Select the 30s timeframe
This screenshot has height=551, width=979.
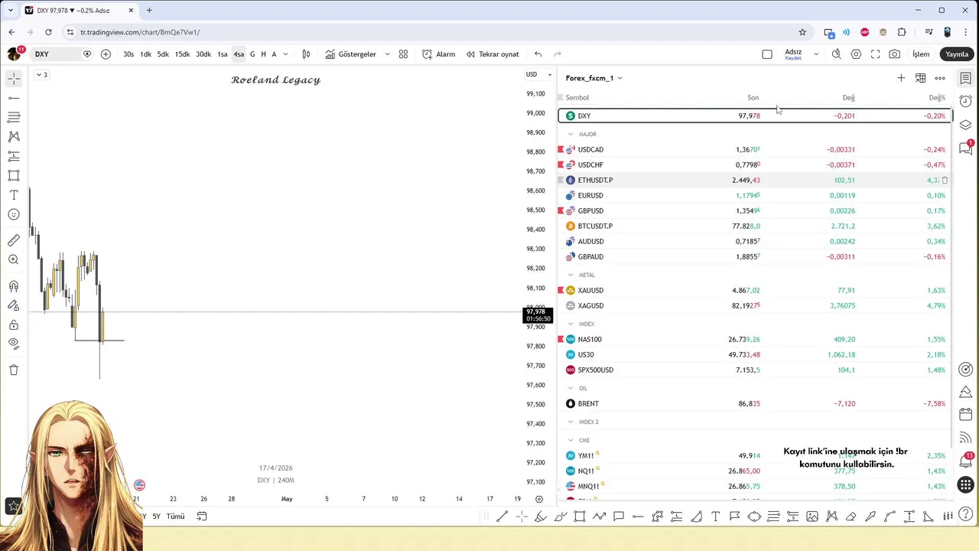[x=128, y=54]
